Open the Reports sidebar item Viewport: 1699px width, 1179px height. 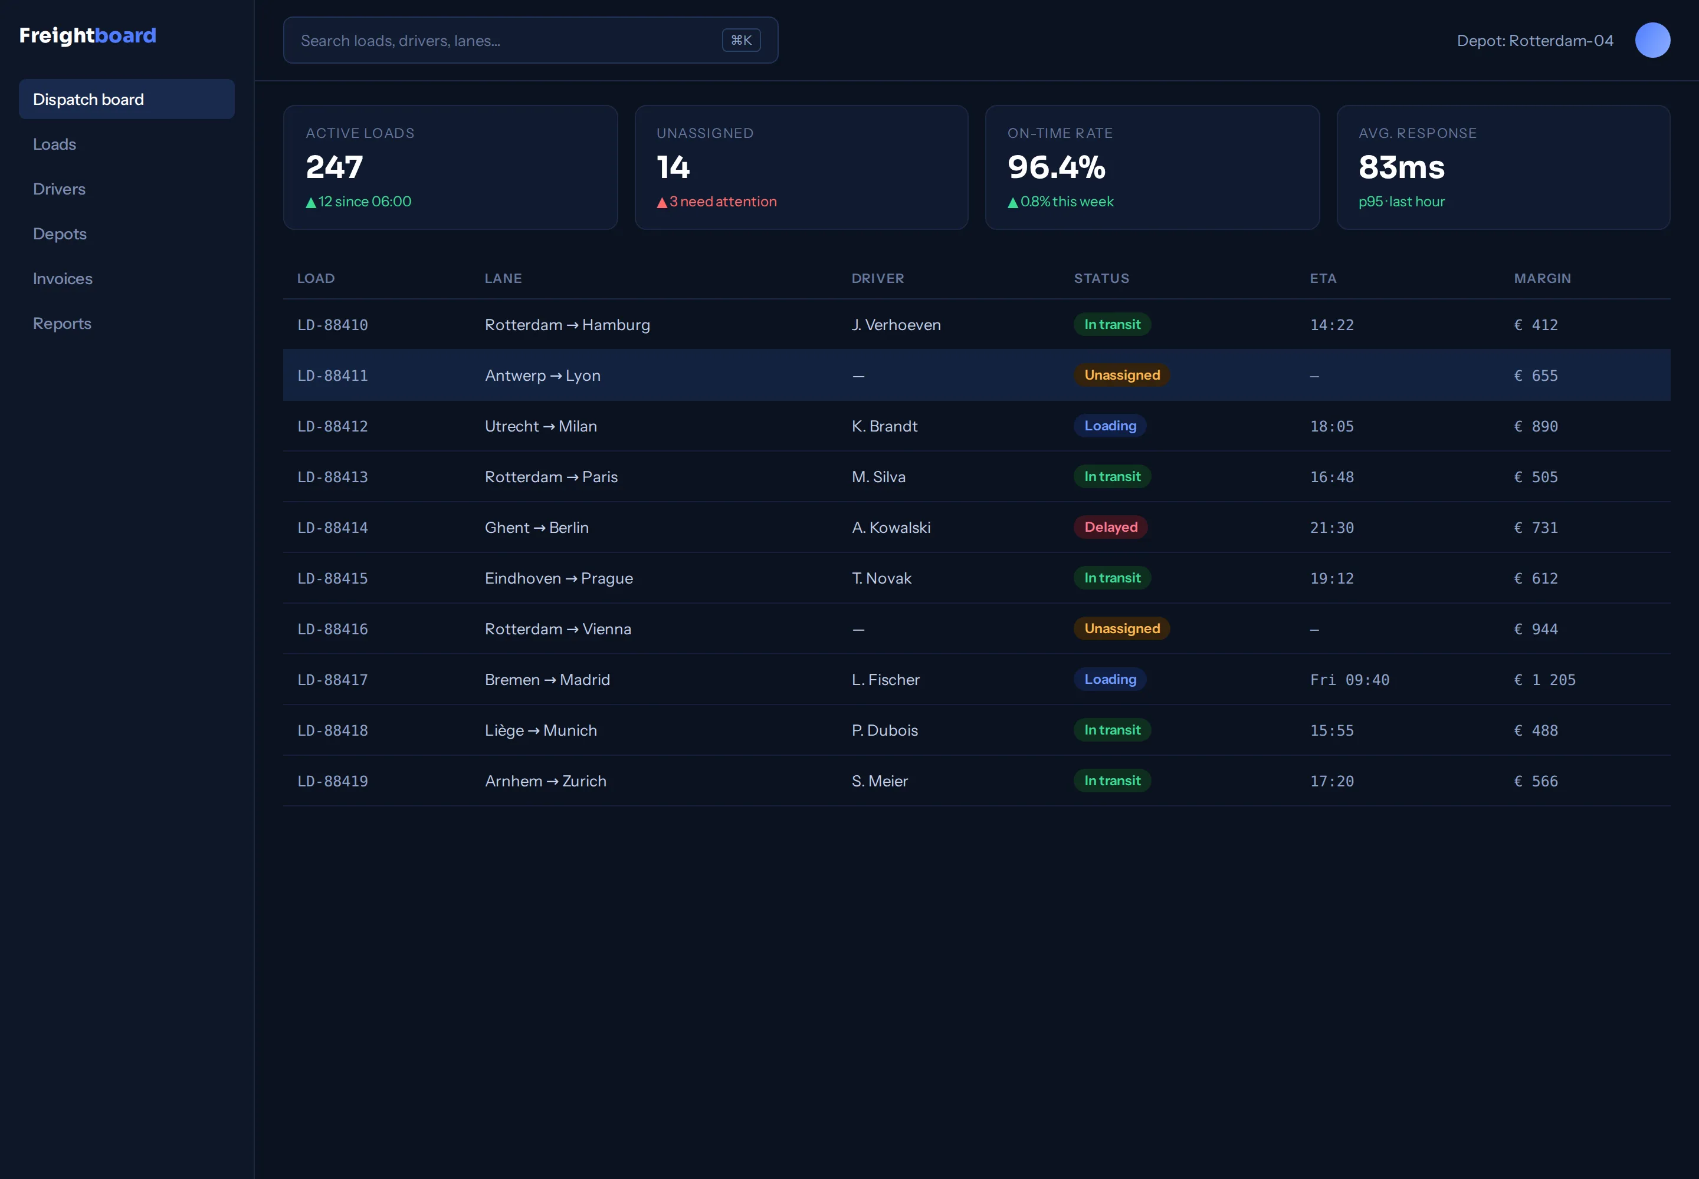tap(126, 324)
